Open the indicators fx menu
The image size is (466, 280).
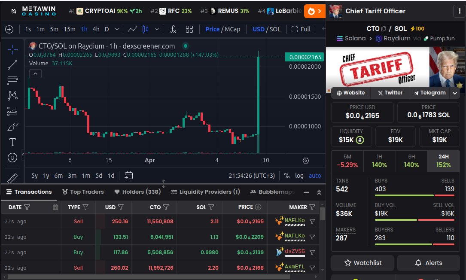coord(173,29)
